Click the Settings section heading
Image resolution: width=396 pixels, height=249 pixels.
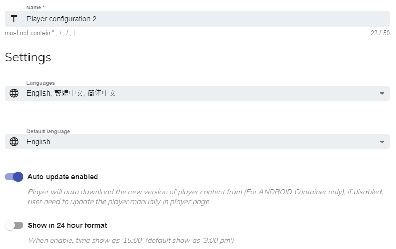tap(28, 57)
